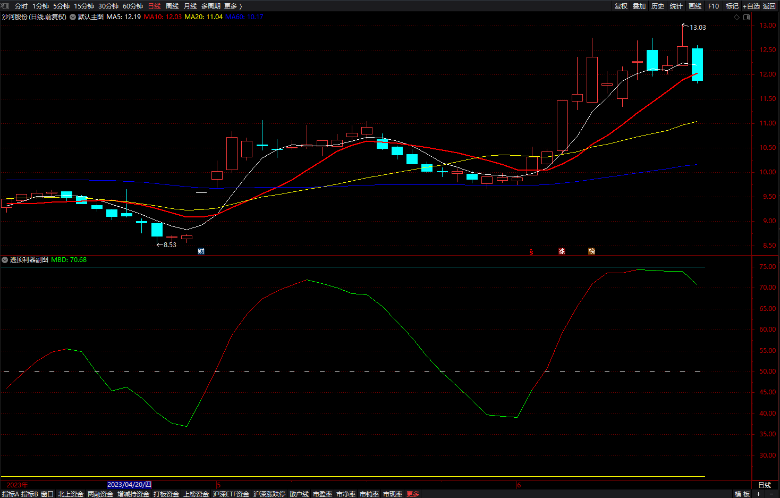The width and height of the screenshot is (780, 498).
Task: Click the +自选 add to watchlist button
Action: pyautogui.click(x=751, y=6)
